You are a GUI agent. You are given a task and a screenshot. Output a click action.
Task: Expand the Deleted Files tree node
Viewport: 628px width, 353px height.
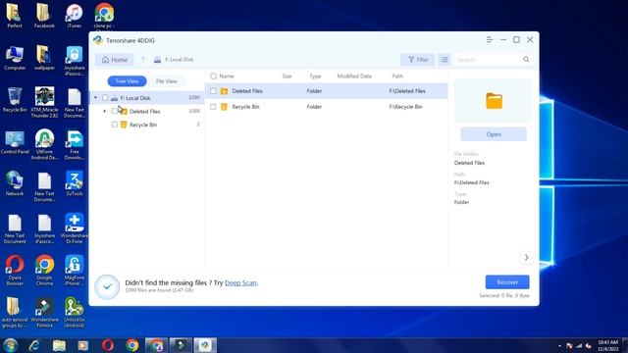pyautogui.click(x=105, y=111)
